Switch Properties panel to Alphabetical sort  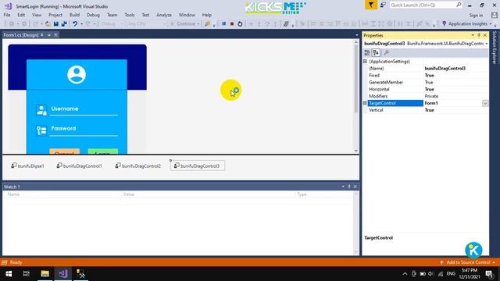point(376,52)
